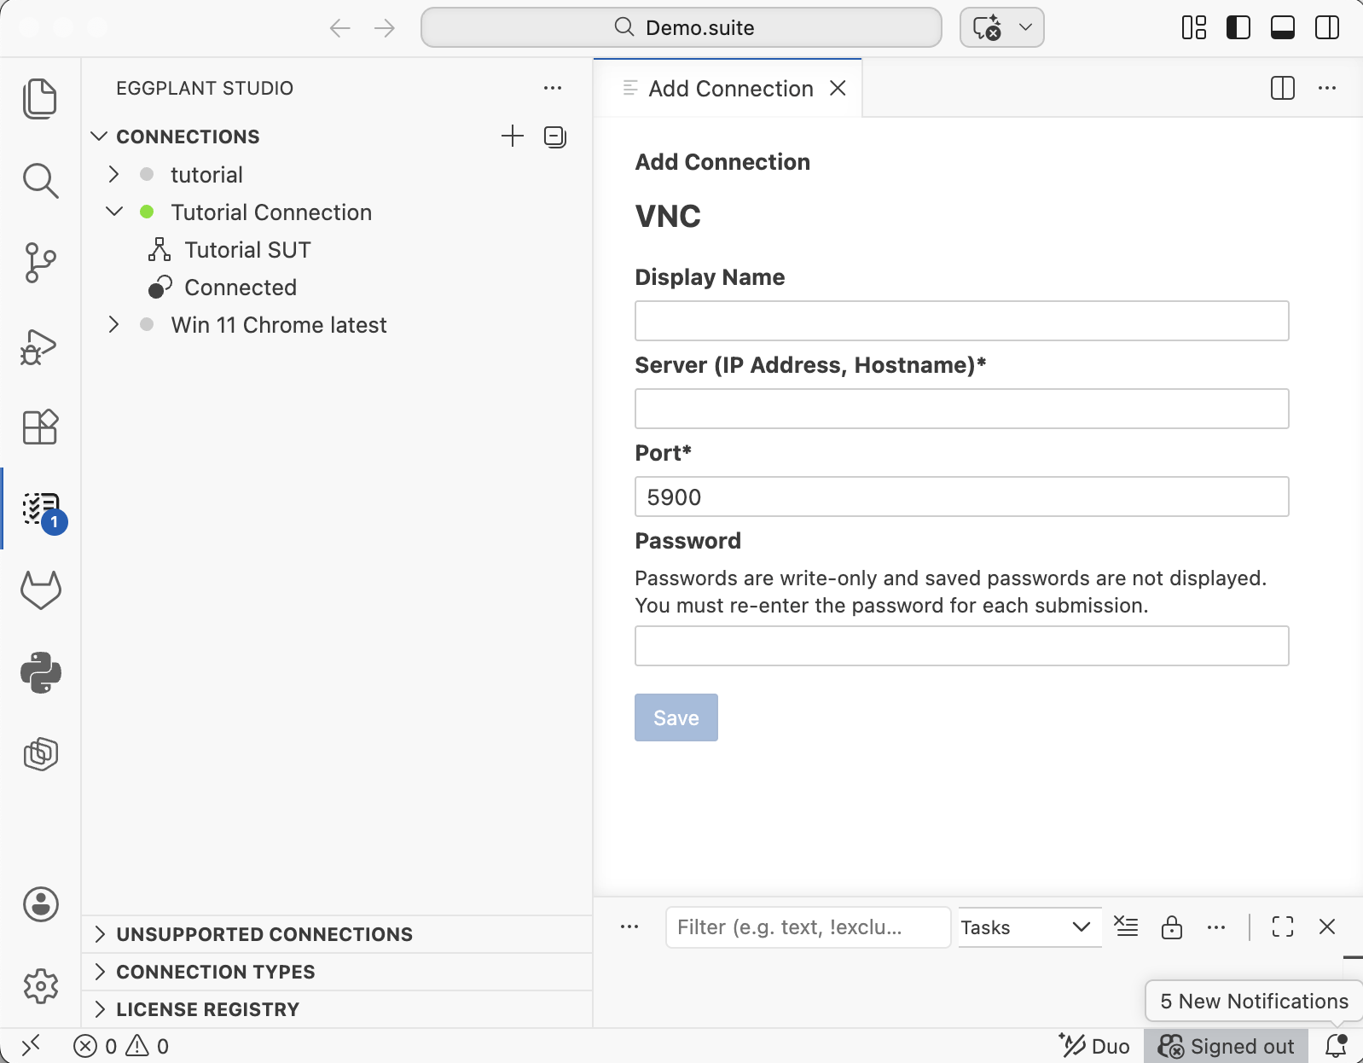
Task: Open the GitLab panel in activity bar
Action: 41,590
